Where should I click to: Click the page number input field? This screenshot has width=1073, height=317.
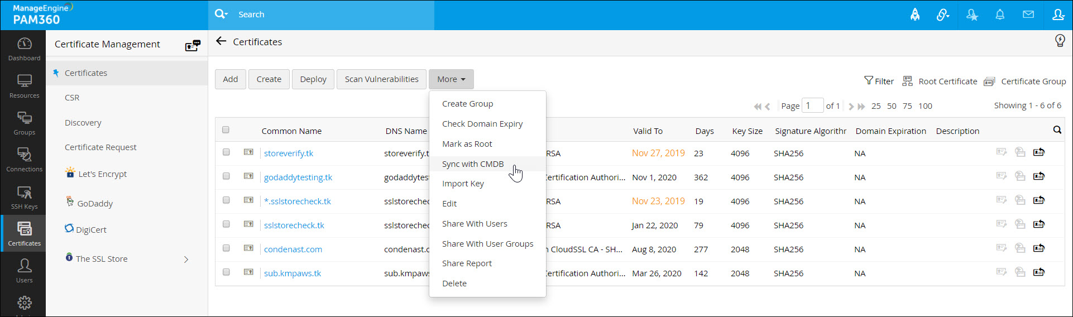[x=812, y=105]
